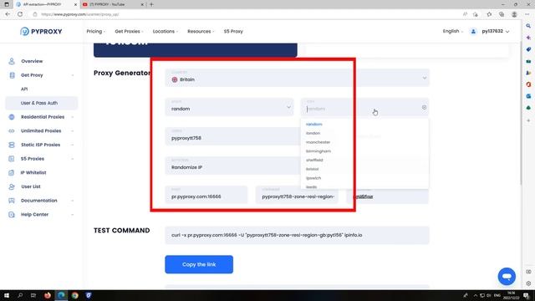Click the curl test command field
535x301 pixels.
coord(298,235)
